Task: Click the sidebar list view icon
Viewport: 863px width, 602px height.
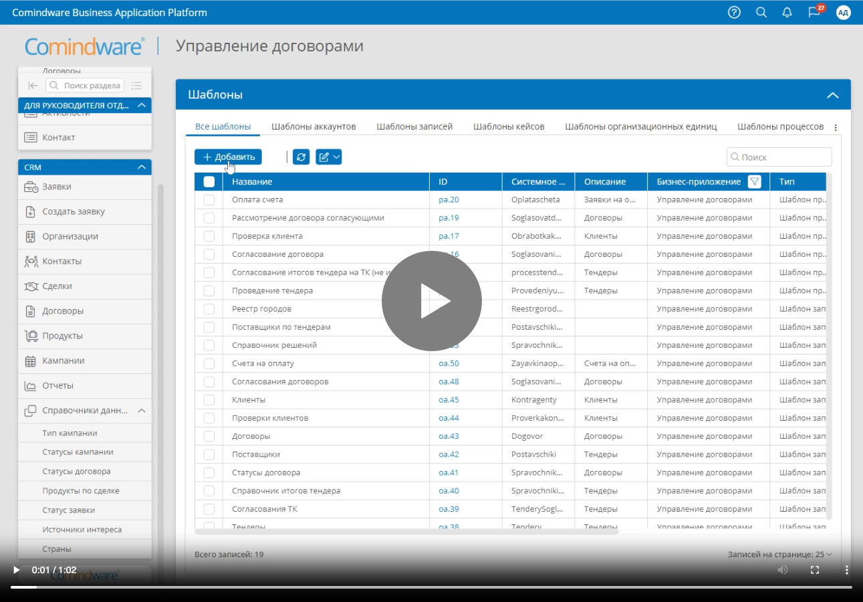Action: coord(137,86)
